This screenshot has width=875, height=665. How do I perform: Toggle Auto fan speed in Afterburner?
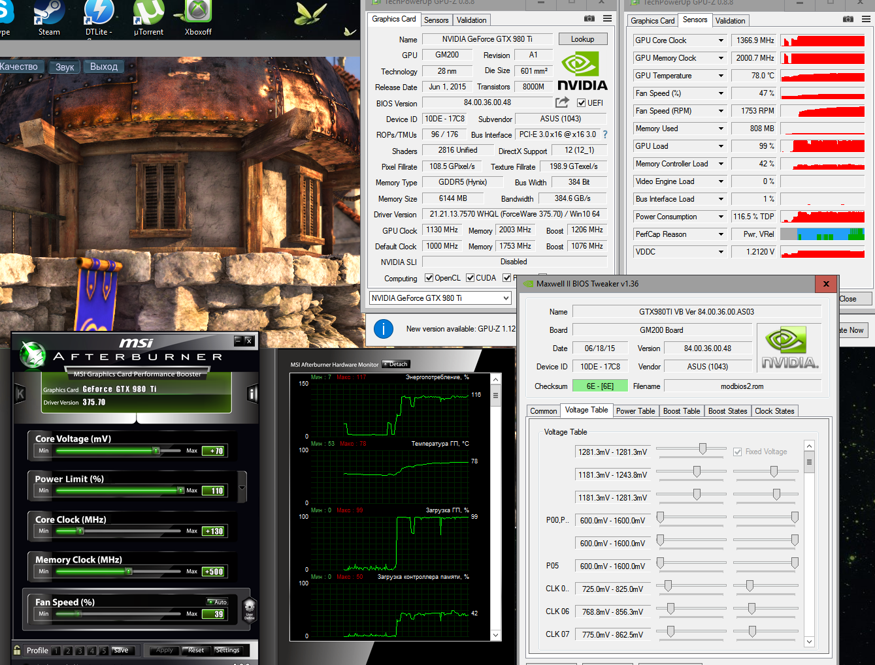[217, 602]
